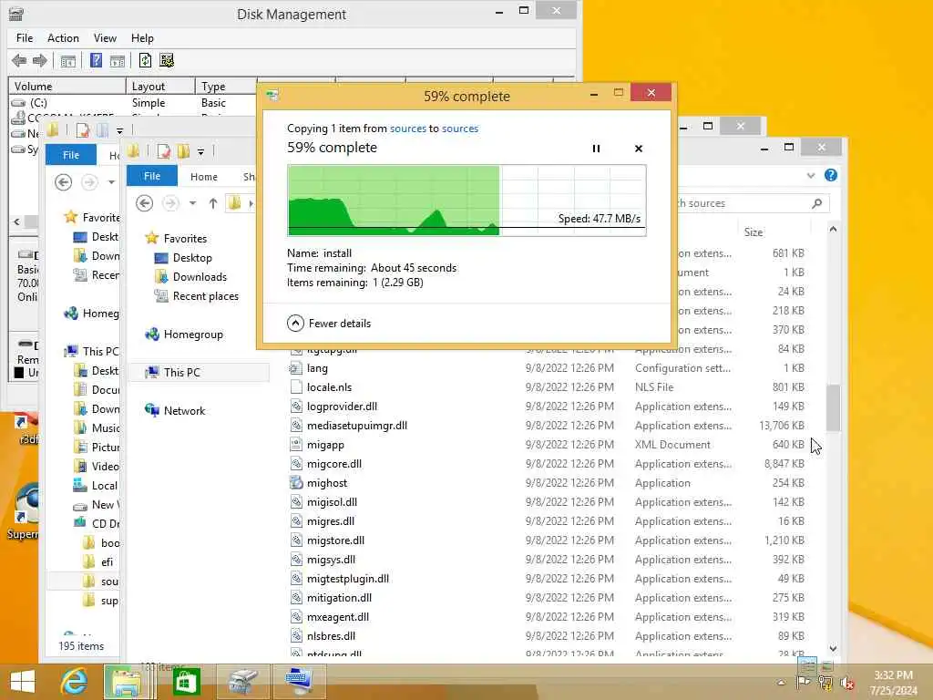The width and height of the screenshot is (933, 700).
Task: Click the file list scrollbar thumb
Action: 833,407
